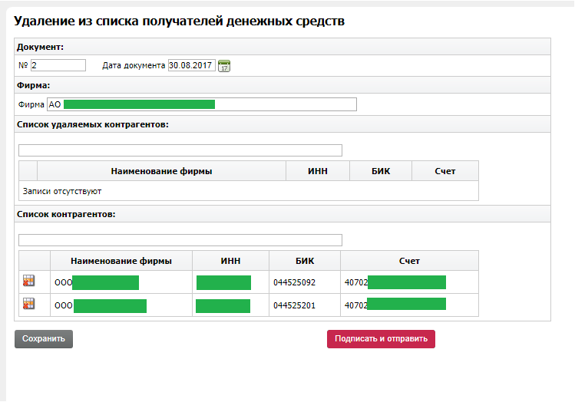Sort counterparty list by ИНН header
Viewport: 575px width, 402px height.
click(x=230, y=261)
